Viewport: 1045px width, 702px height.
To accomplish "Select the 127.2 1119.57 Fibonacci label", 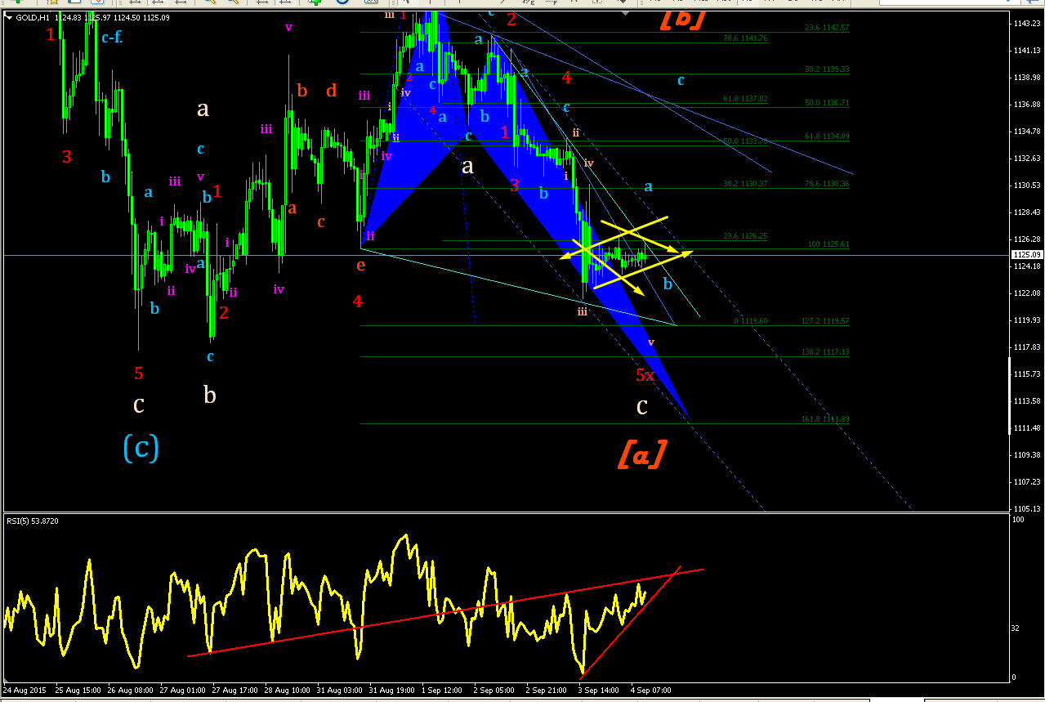I will [x=824, y=321].
